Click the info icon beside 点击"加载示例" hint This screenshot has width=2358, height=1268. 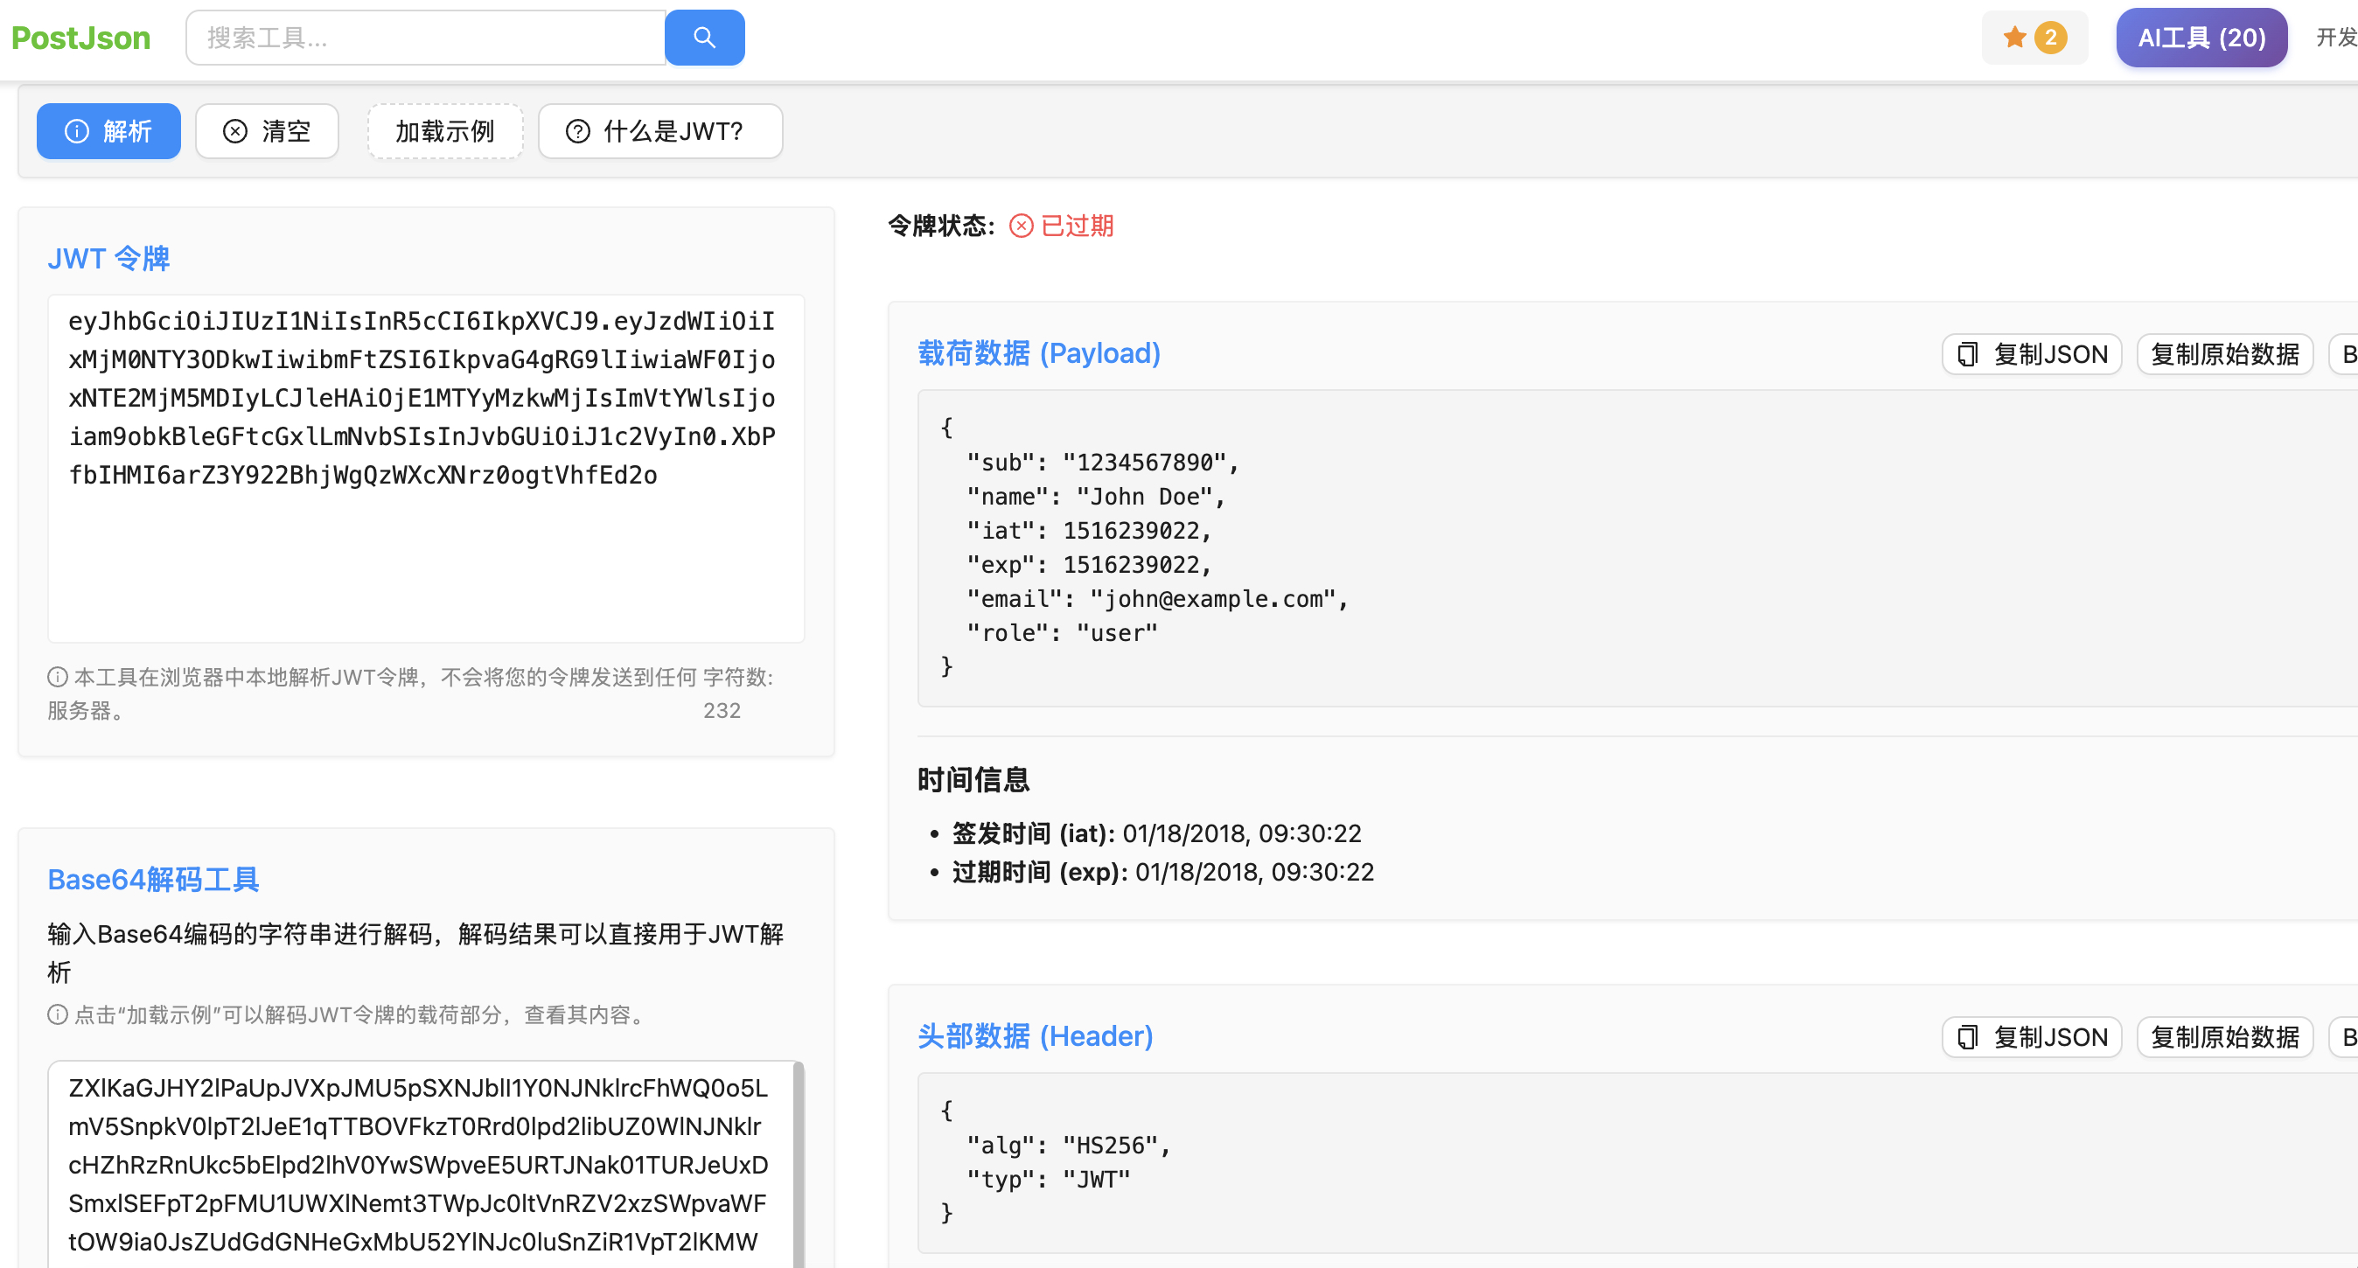tap(58, 1014)
